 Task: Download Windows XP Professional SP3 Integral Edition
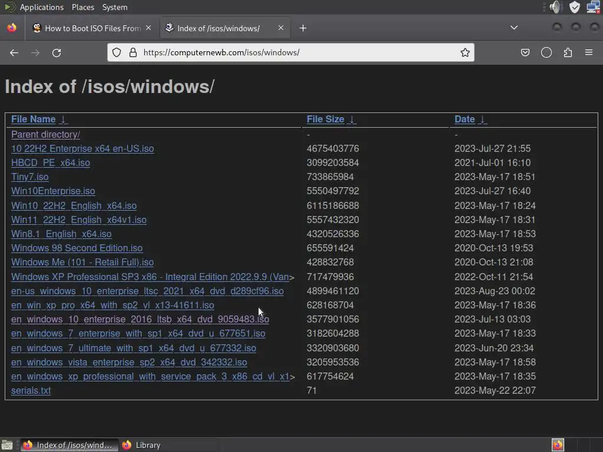point(150,277)
